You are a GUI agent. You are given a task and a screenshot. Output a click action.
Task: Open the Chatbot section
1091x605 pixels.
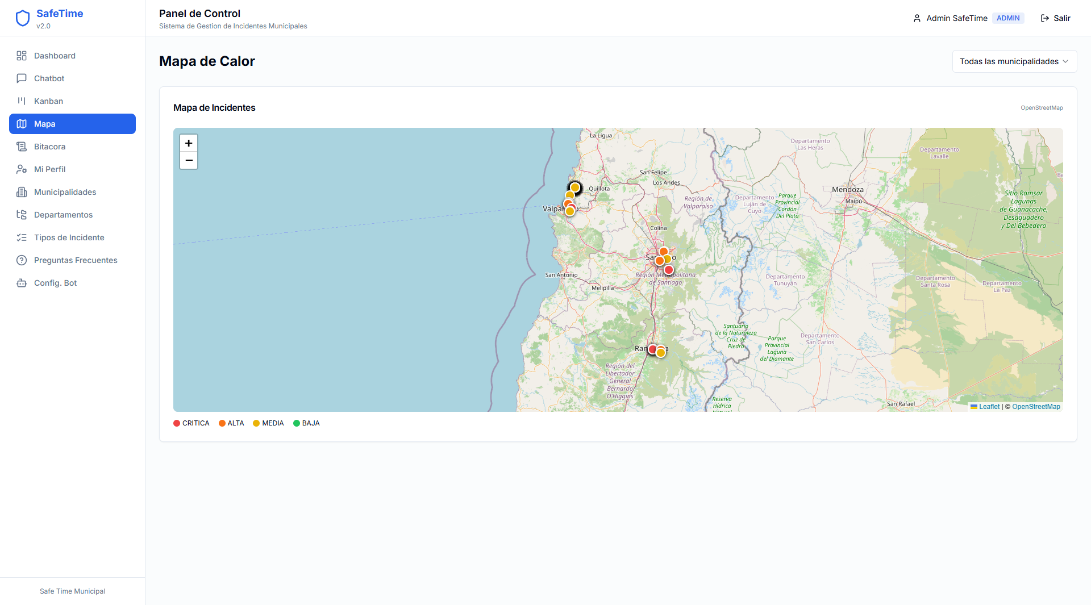[72, 78]
